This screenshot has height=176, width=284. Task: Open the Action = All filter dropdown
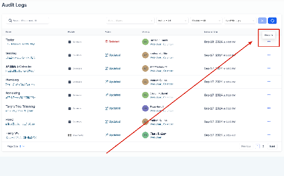tap(172, 20)
